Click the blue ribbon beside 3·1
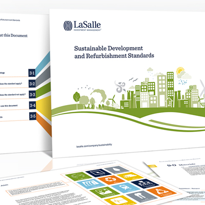205x205 pixels. [x=43, y=64]
